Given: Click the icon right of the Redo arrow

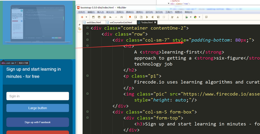Looking at the screenshot, I should [x=122, y=17].
